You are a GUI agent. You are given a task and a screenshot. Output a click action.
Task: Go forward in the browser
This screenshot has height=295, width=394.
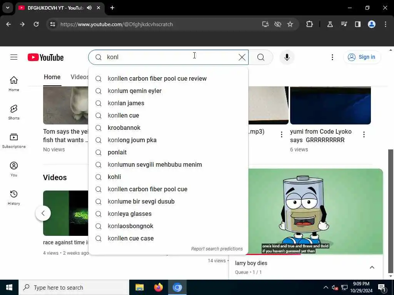point(22,24)
